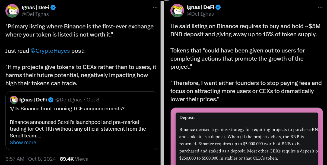The width and height of the screenshot is (327, 165).
Task: Click the small avatar in the quoted Binance tweet
Action: (14, 100)
